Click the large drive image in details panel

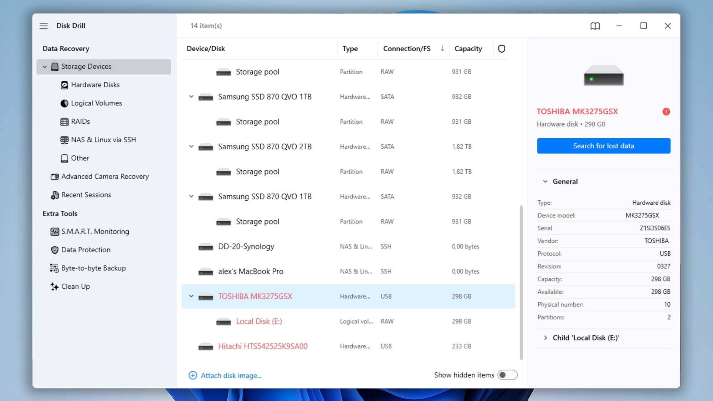pyautogui.click(x=604, y=75)
